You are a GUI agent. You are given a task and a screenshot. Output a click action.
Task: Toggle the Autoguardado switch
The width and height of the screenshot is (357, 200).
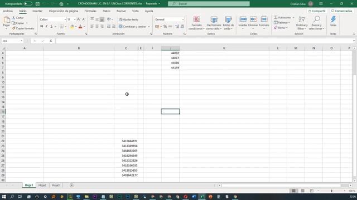point(28,4)
